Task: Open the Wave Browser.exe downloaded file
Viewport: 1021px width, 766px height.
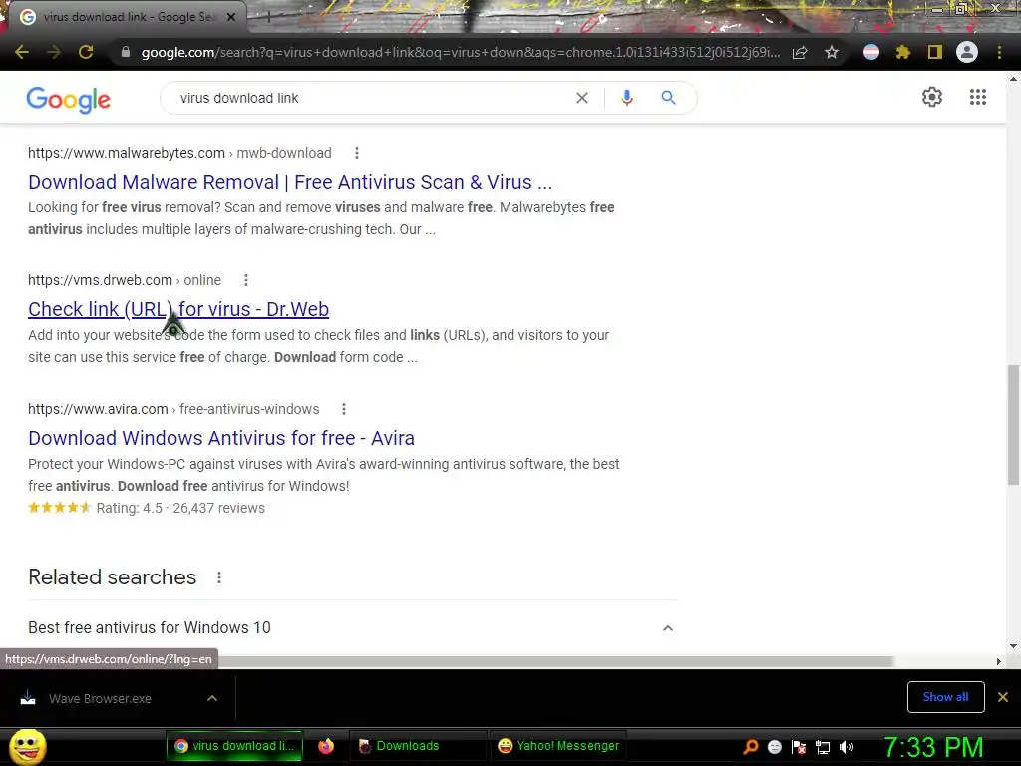Action: (99, 698)
